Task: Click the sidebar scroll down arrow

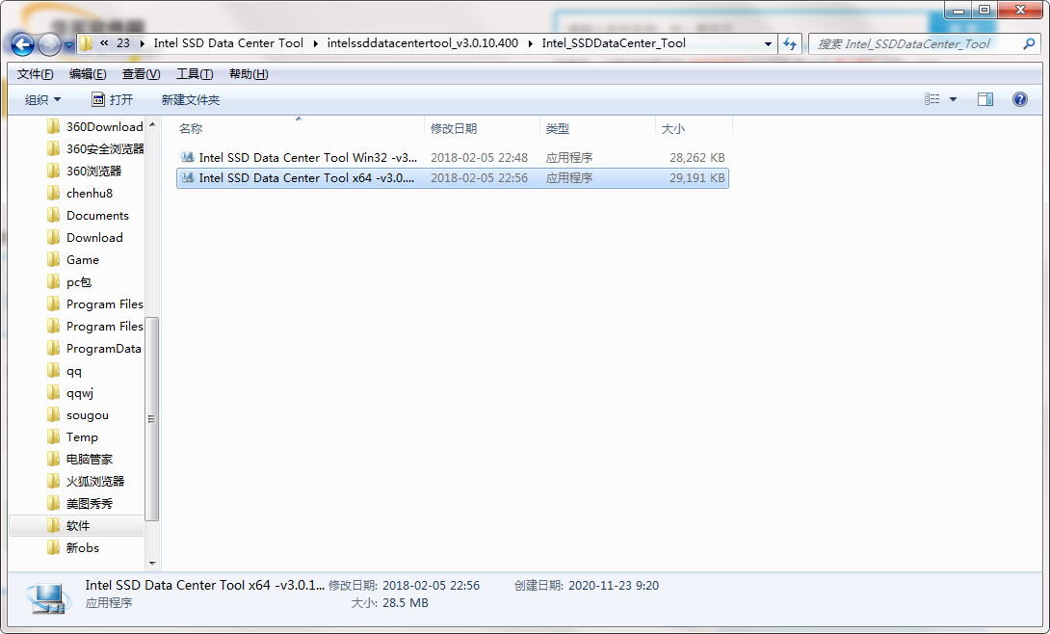Action: [152, 562]
